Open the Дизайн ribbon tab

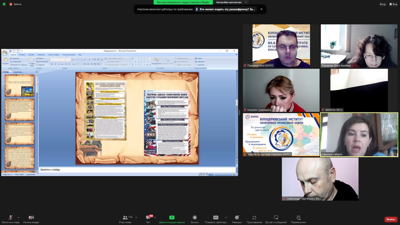pyautogui.click(x=31, y=55)
